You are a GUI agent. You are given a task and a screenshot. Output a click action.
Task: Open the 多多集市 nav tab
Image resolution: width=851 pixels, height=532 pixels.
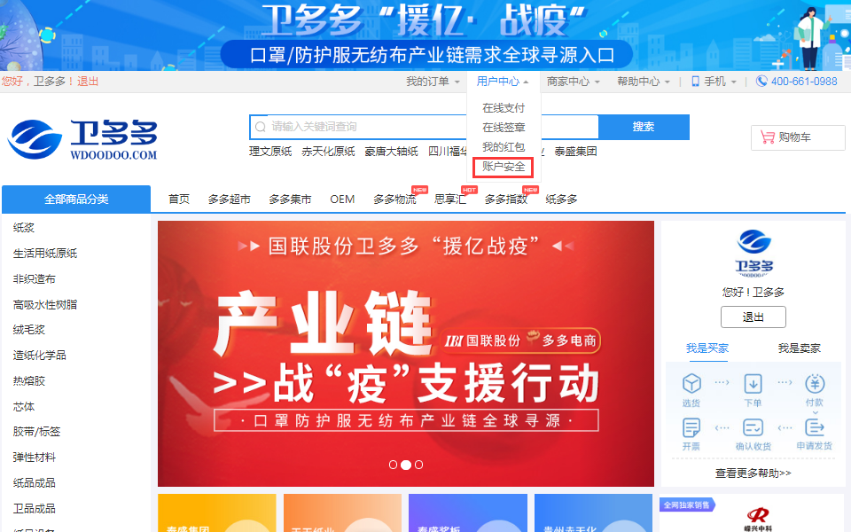291,199
